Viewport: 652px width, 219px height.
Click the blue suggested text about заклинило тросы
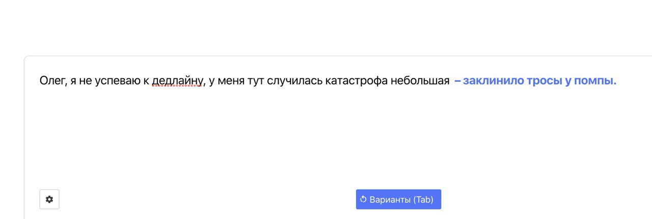coord(535,81)
